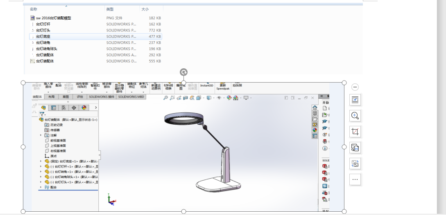The image size is (446, 215).
Task: Switch to the SOLIDWORKS 插件 tab
Action: (x=102, y=97)
